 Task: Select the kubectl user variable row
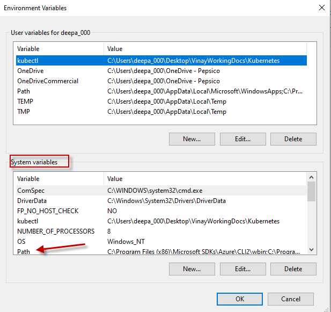[x=161, y=61]
